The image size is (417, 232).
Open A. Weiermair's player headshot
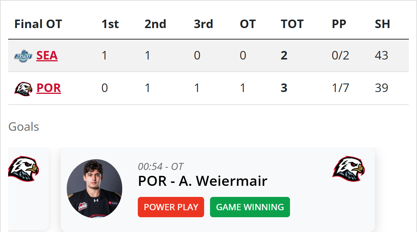coord(94,189)
